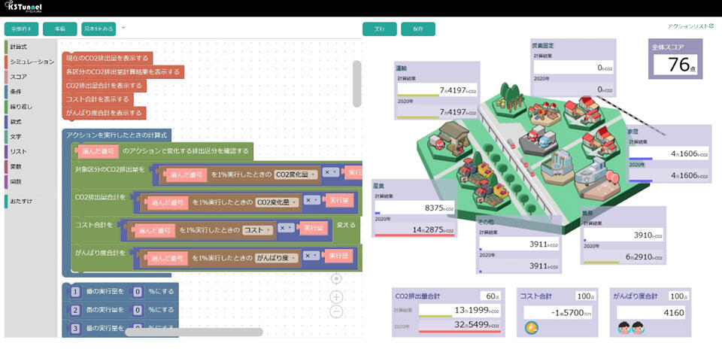Open the シミュレーション block category
The width and height of the screenshot is (722, 352).
coord(32,62)
